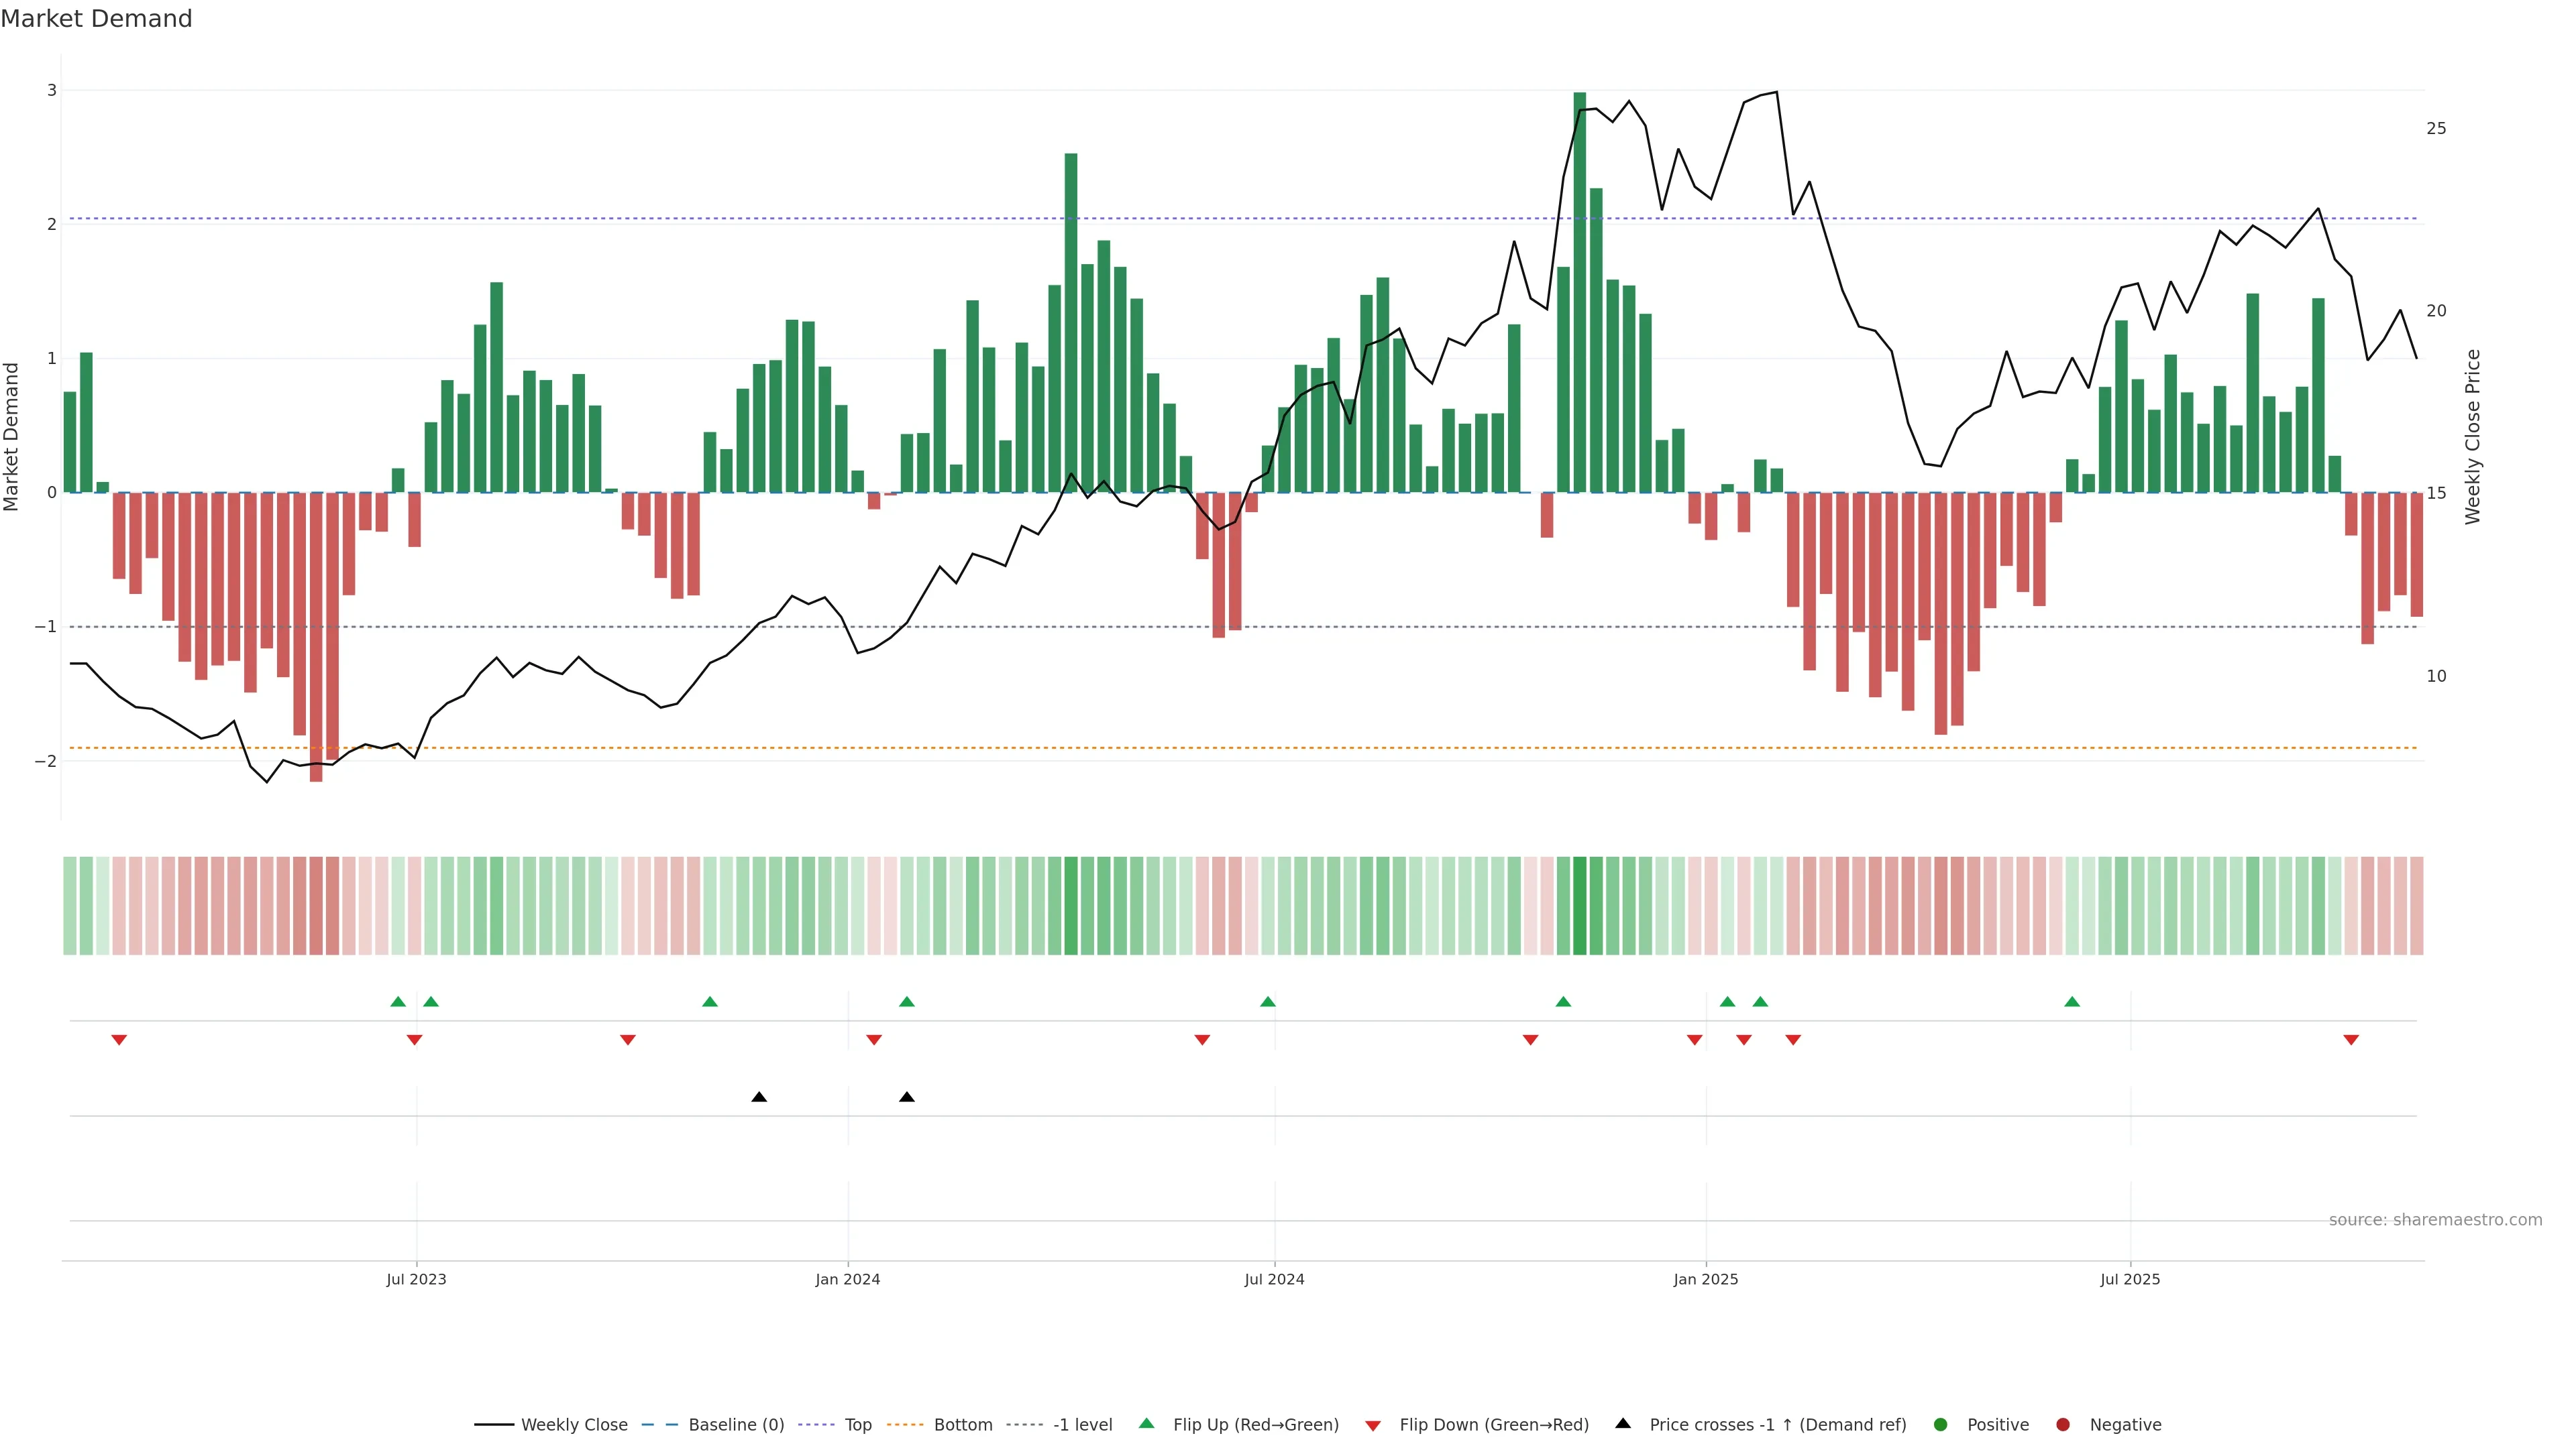Image resolution: width=2576 pixels, height=1448 pixels.
Task: Click the black triangle marker after Jan 2024
Action: click(x=907, y=1097)
